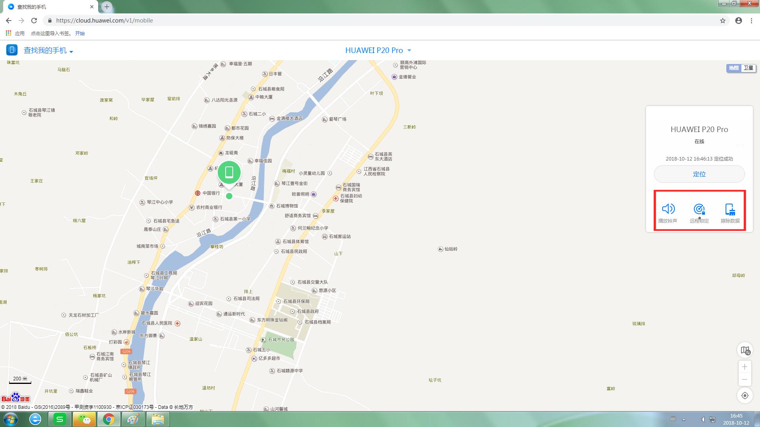
Task: Recenter map with the crosshair icon
Action: point(745,395)
